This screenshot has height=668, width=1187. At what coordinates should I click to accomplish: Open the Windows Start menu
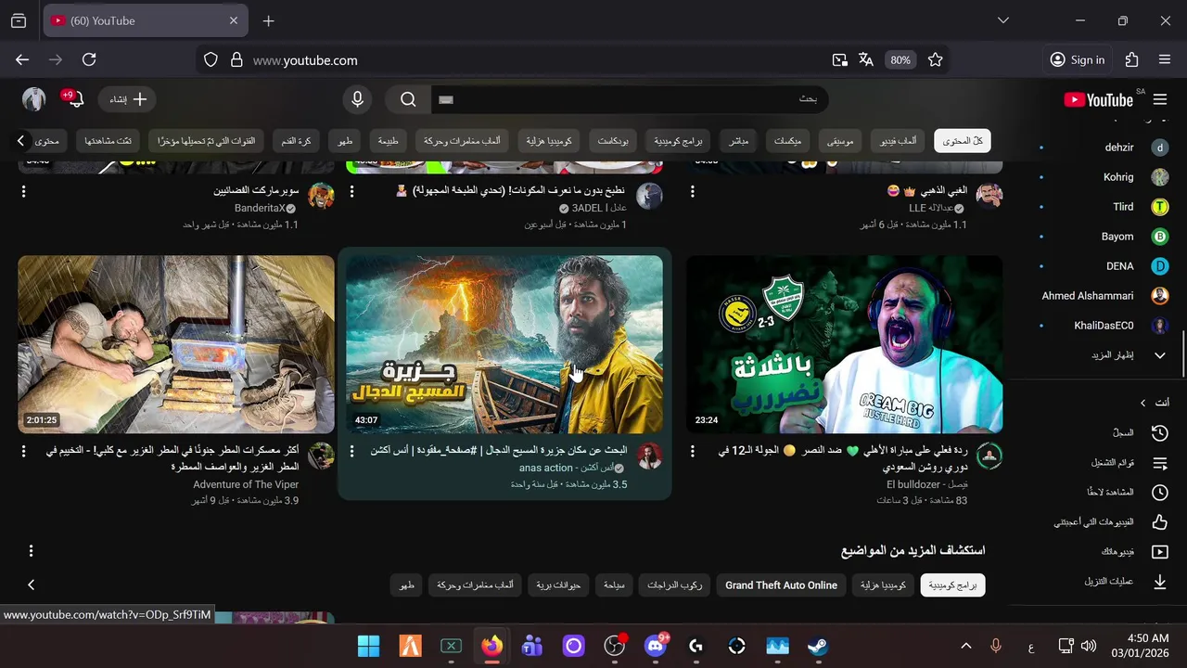point(368,646)
